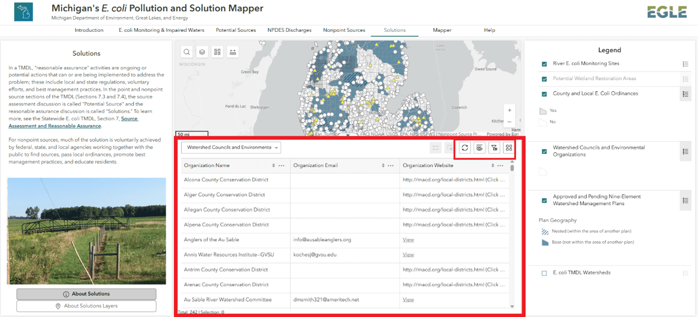Open Organization Website column options menu

500,166
